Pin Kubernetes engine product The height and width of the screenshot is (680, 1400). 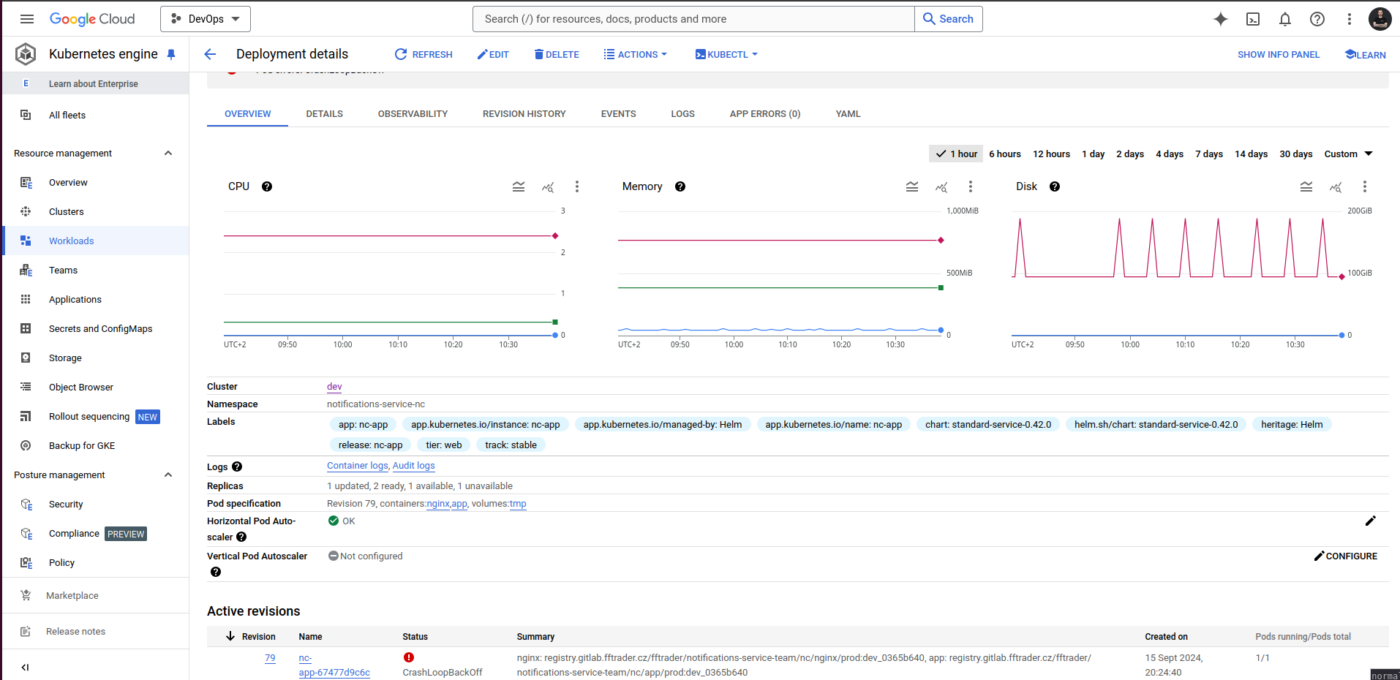click(171, 54)
